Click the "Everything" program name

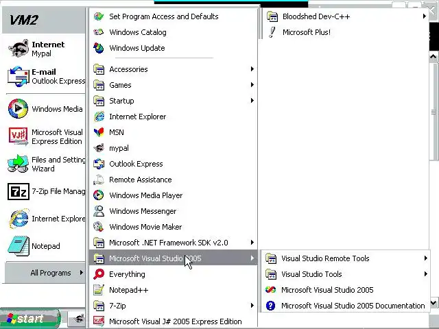coord(127,274)
